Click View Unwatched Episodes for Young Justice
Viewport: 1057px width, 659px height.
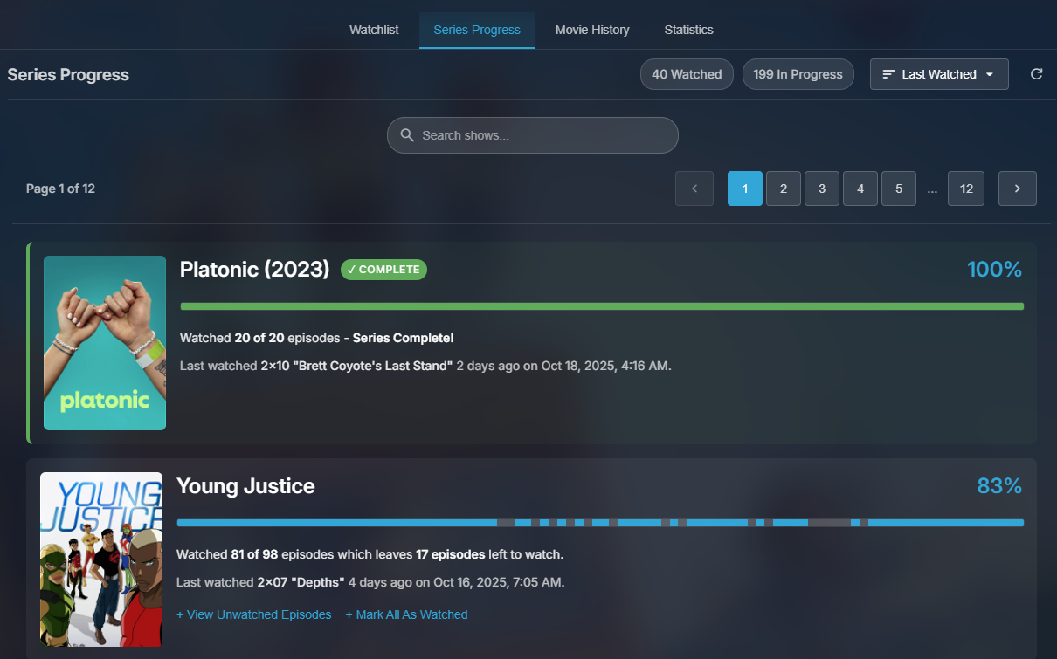click(x=254, y=614)
